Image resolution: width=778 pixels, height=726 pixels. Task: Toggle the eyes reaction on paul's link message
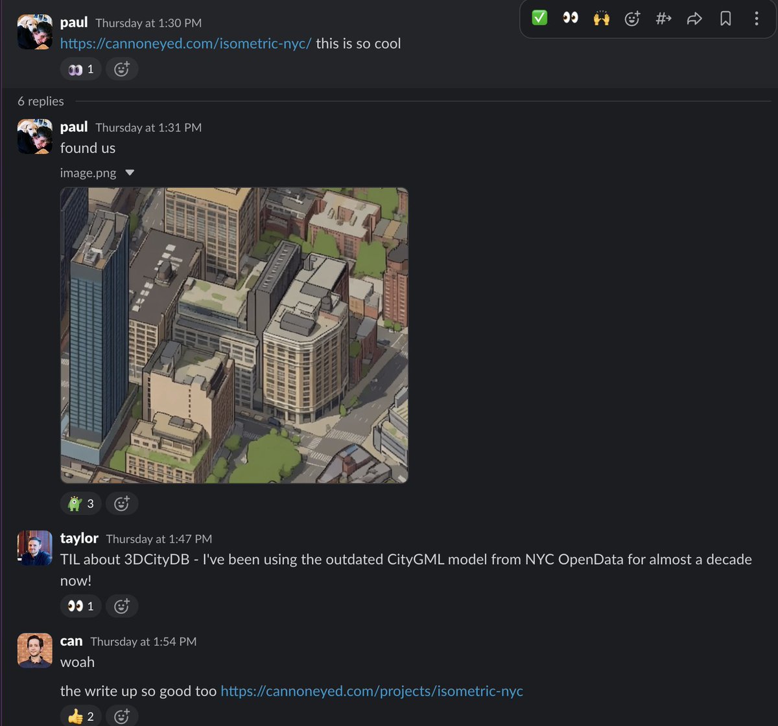[80, 69]
